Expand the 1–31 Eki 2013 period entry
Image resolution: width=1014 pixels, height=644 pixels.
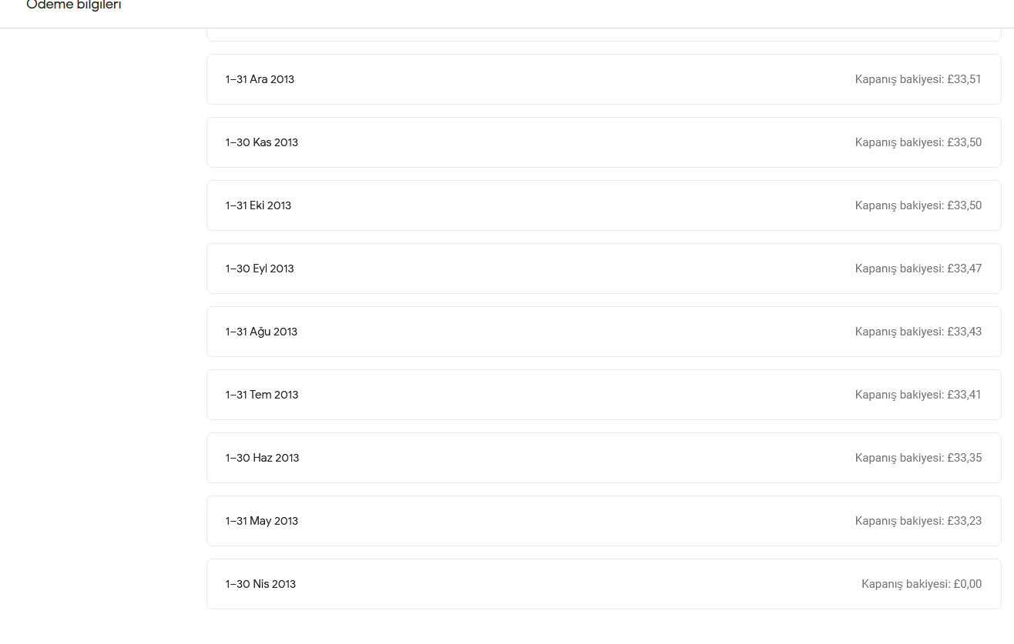click(604, 205)
